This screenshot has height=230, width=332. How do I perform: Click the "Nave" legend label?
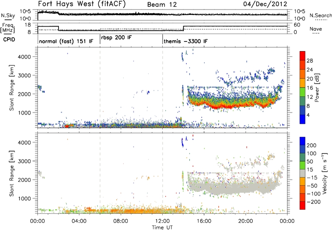click(x=315, y=29)
